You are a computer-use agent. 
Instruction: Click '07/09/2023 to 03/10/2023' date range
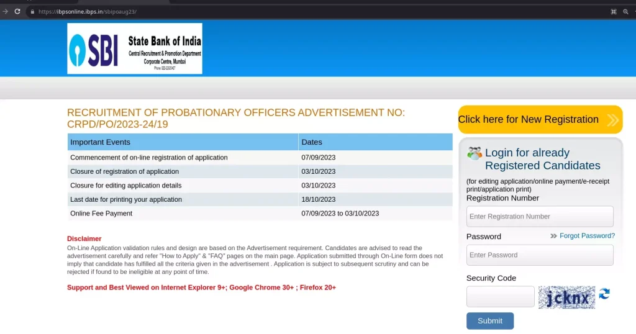click(340, 214)
